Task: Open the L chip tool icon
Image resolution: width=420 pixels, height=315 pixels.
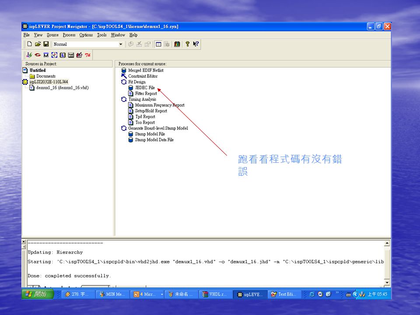Action: 63,55
